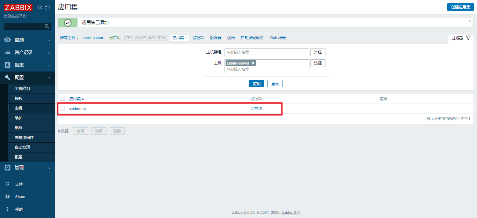The image size is (477, 218).
Task: Switch to the 图形 tab
Action: click(x=231, y=38)
